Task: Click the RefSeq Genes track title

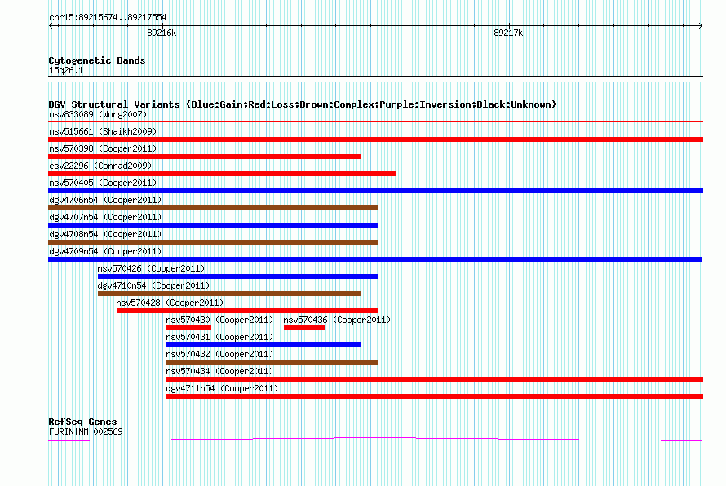Action: [83, 422]
